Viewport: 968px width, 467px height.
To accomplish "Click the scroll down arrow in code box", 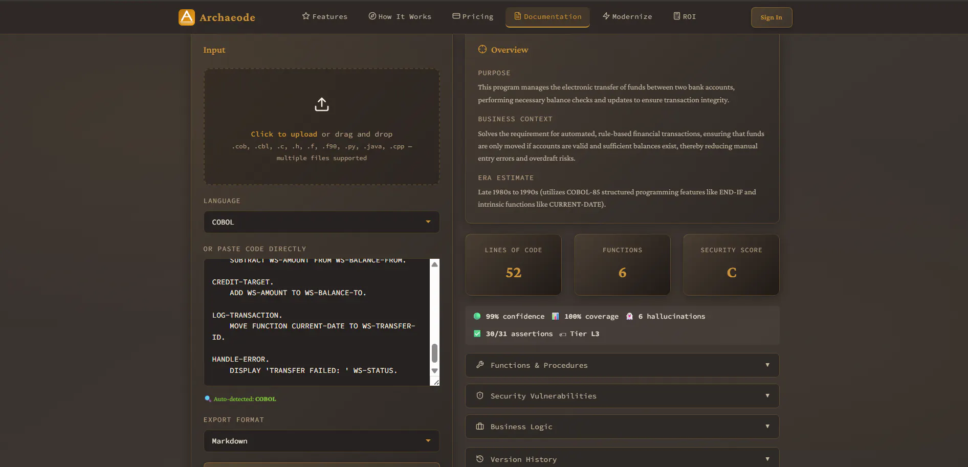I will [434, 371].
